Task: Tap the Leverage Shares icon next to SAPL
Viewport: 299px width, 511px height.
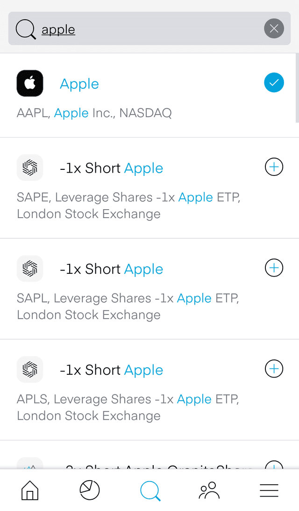Action: pyautogui.click(x=30, y=269)
